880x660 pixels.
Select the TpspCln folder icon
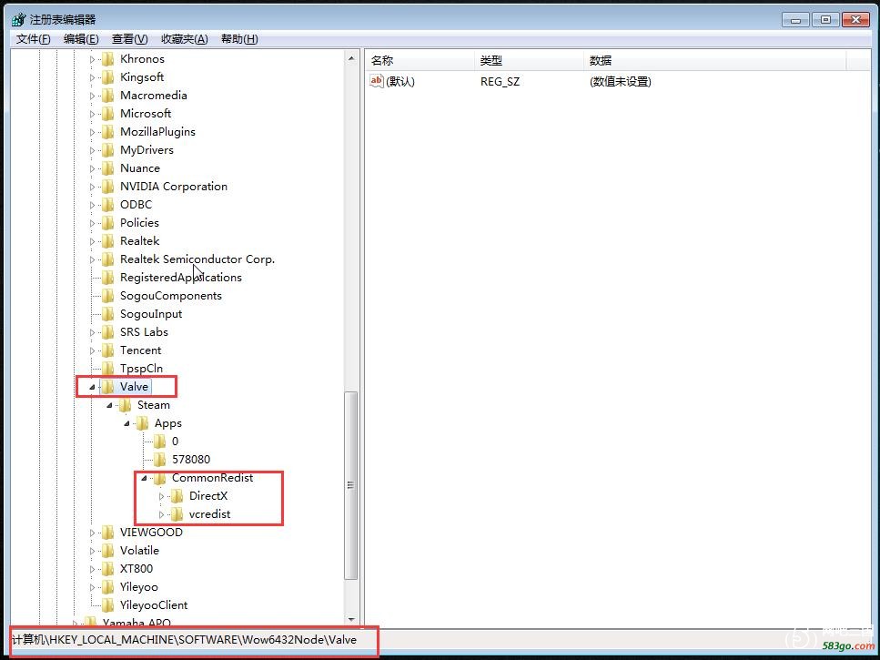[x=107, y=369]
